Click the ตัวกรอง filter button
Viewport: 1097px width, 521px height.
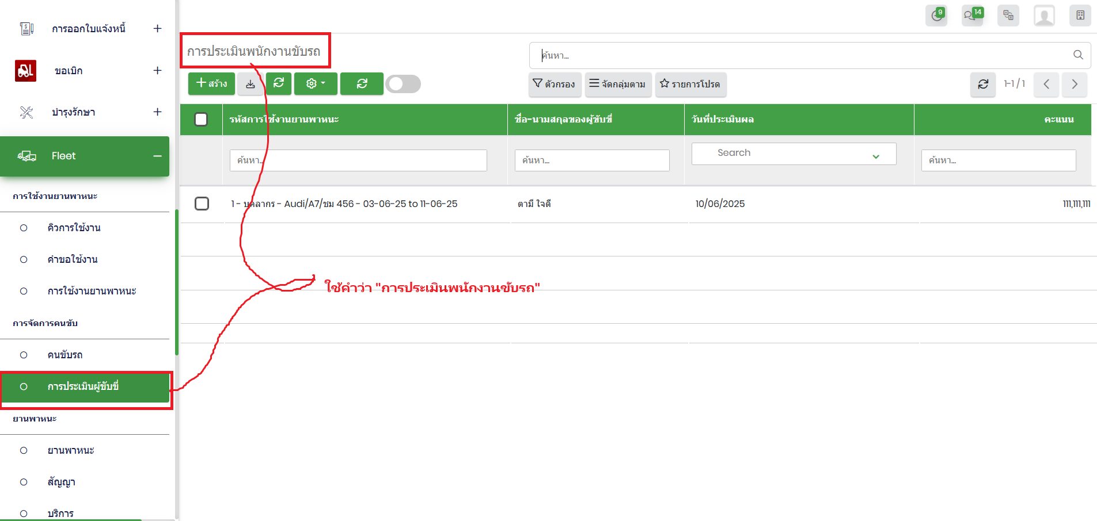point(555,84)
